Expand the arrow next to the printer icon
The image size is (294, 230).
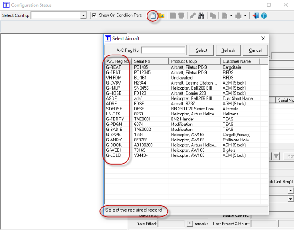[x=245, y=15]
